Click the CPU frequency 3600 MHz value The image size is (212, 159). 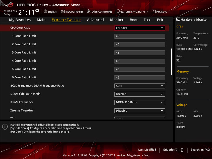[182, 38]
